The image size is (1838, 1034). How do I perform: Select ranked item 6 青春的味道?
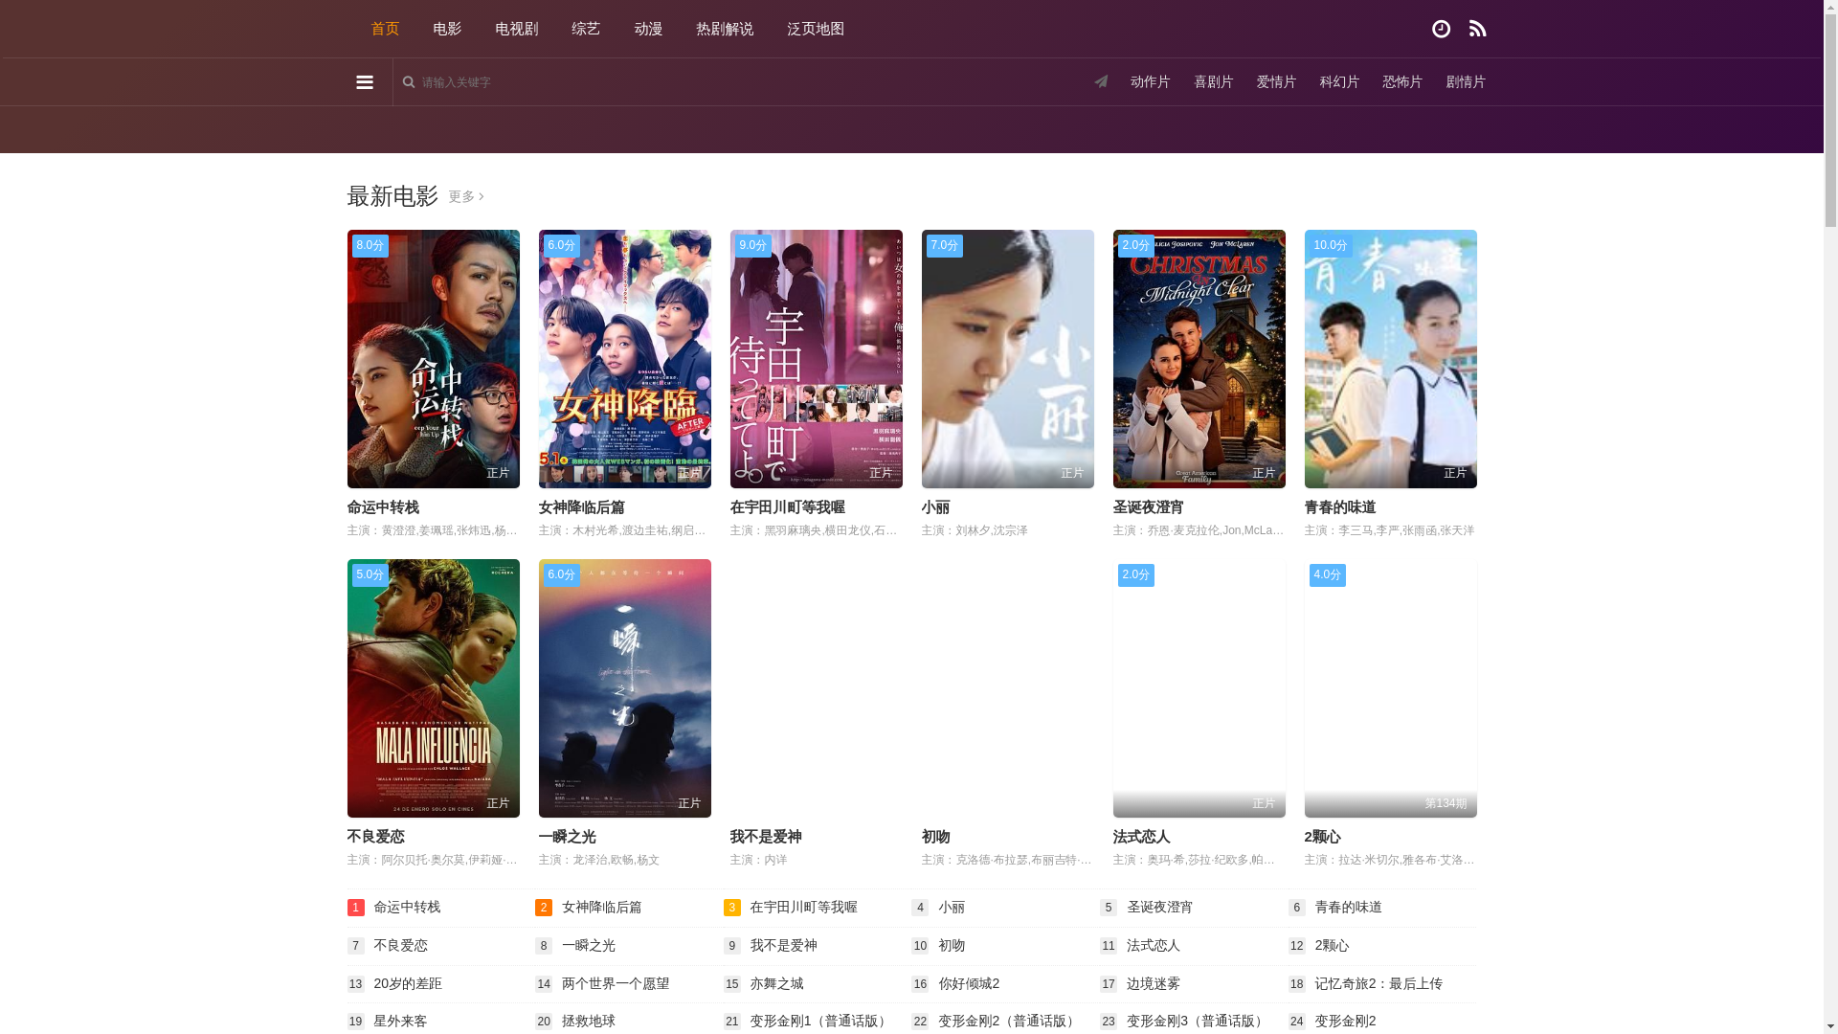[x=1348, y=907]
